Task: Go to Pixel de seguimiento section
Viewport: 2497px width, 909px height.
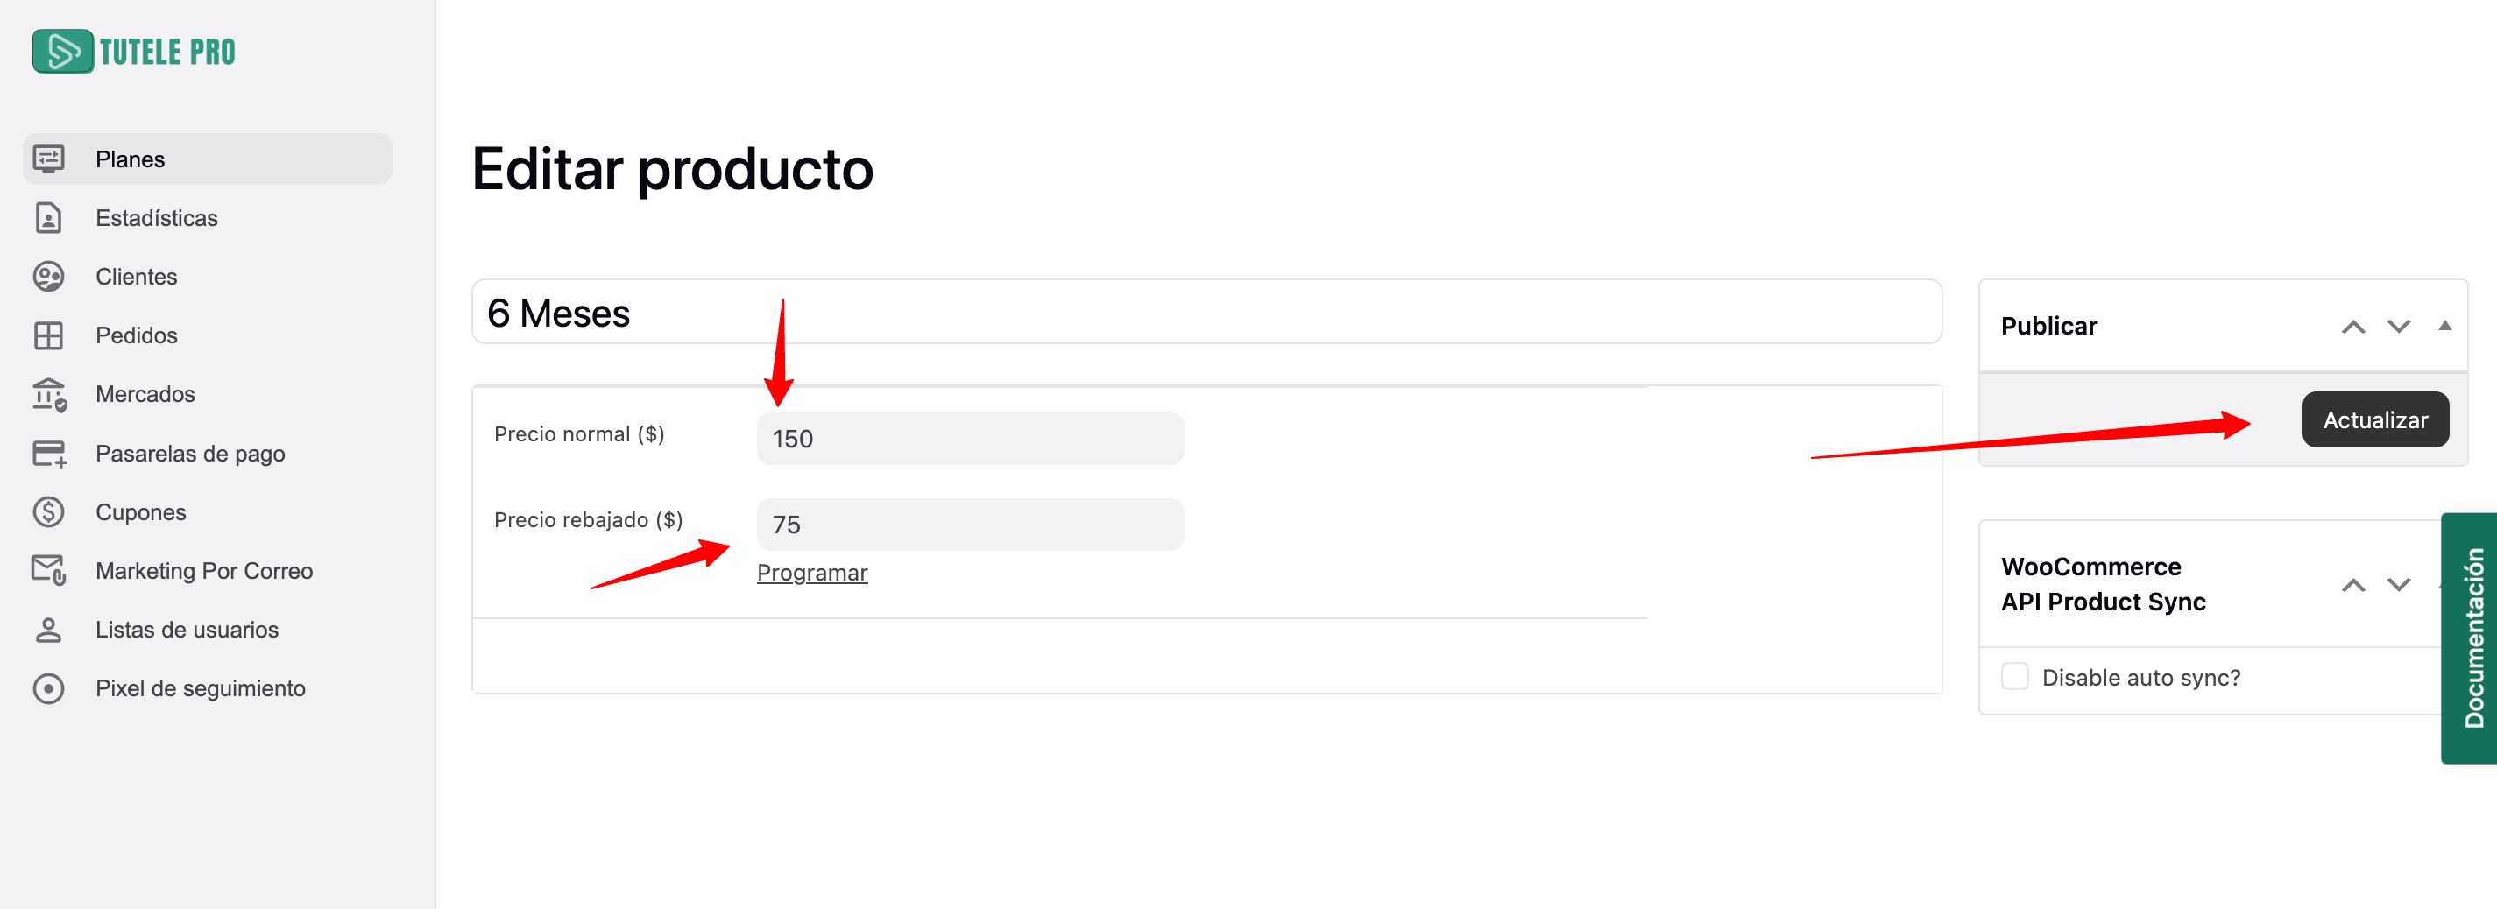Action: coord(200,688)
